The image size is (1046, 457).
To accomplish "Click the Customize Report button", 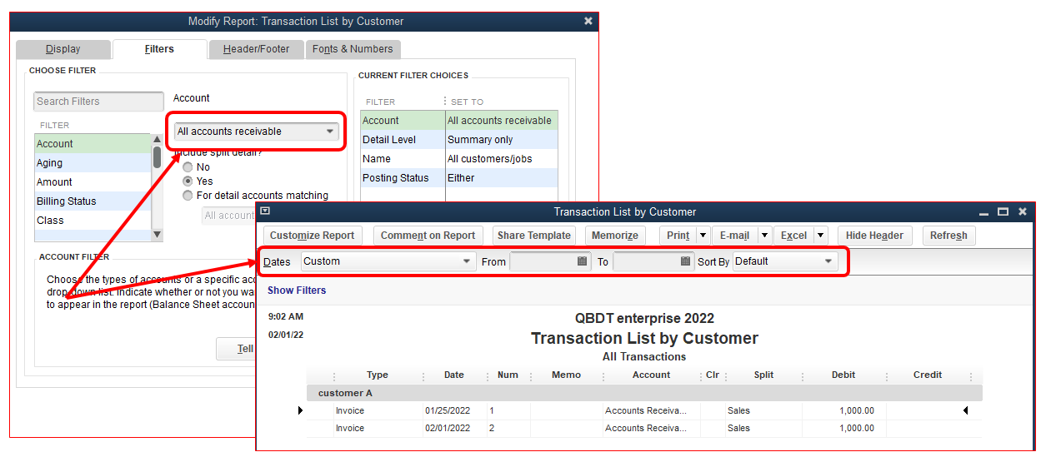I will (x=313, y=236).
